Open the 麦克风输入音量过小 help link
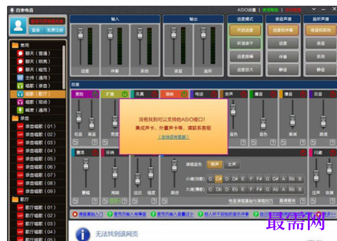The width and height of the screenshot is (337, 241). pos(175,214)
